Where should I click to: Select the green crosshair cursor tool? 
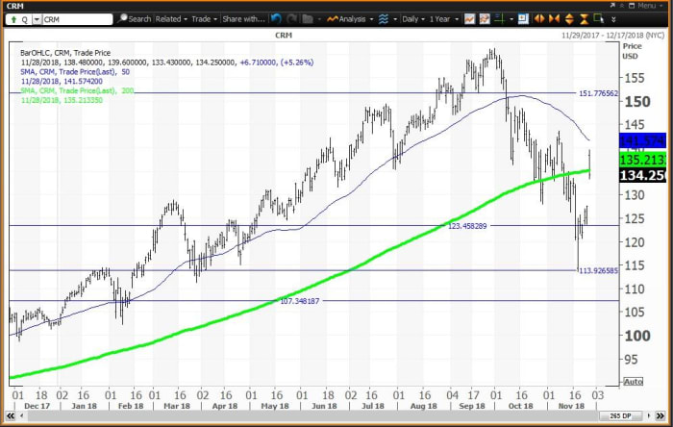(x=499, y=19)
